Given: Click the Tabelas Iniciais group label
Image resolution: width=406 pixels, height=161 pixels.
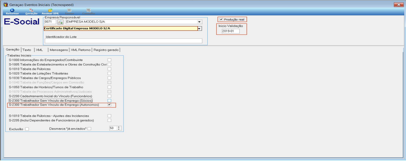Looking at the screenshot, I should [x=19, y=55].
